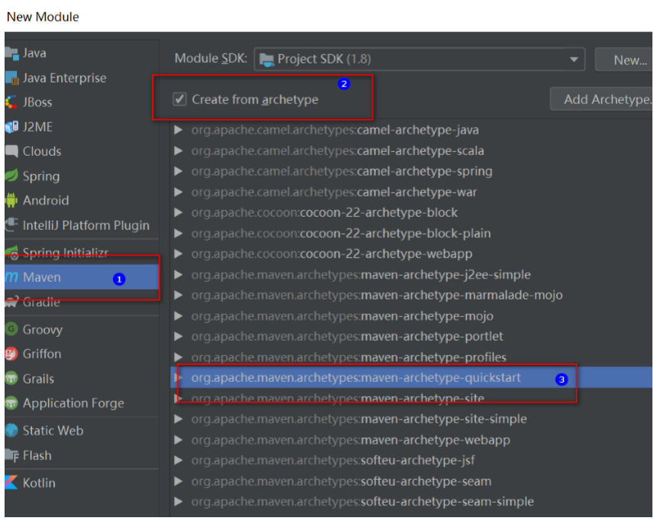This screenshot has width=657, height=521.
Task: Click the New... SDK button
Action: 624,60
